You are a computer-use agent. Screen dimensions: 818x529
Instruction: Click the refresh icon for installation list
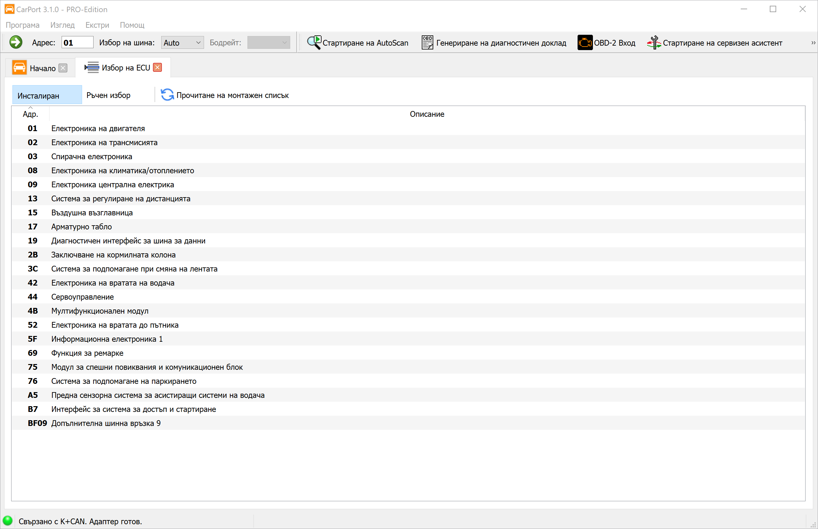point(167,95)
